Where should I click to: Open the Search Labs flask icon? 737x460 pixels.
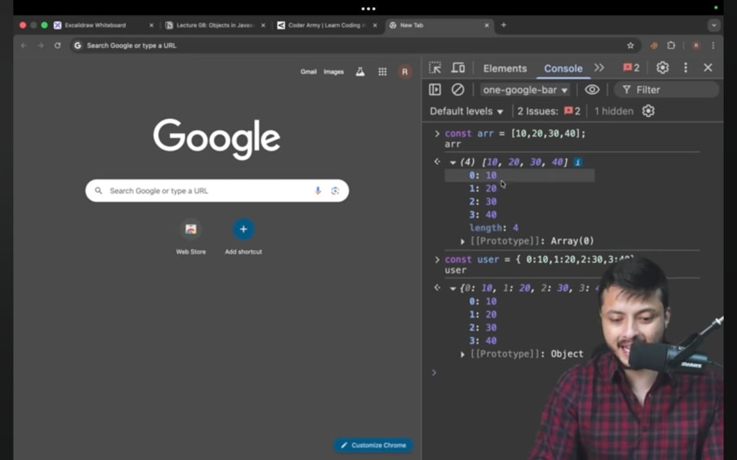pyautogui.click(x=360, y=72)
